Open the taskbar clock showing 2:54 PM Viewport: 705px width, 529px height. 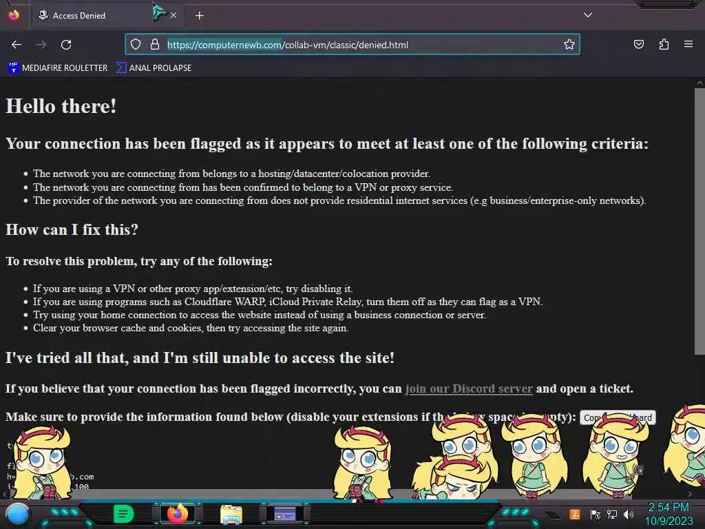pos(669,514)
